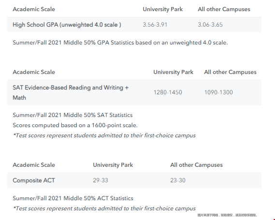Viewport: 275px width, 220px height.
Task: Click the small image source watermark text
Action: (x=227, y=215)
